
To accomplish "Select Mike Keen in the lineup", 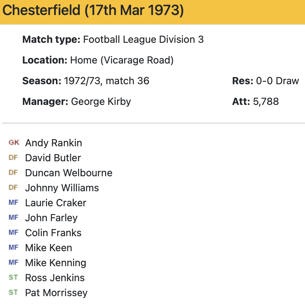I will [48, 248].
